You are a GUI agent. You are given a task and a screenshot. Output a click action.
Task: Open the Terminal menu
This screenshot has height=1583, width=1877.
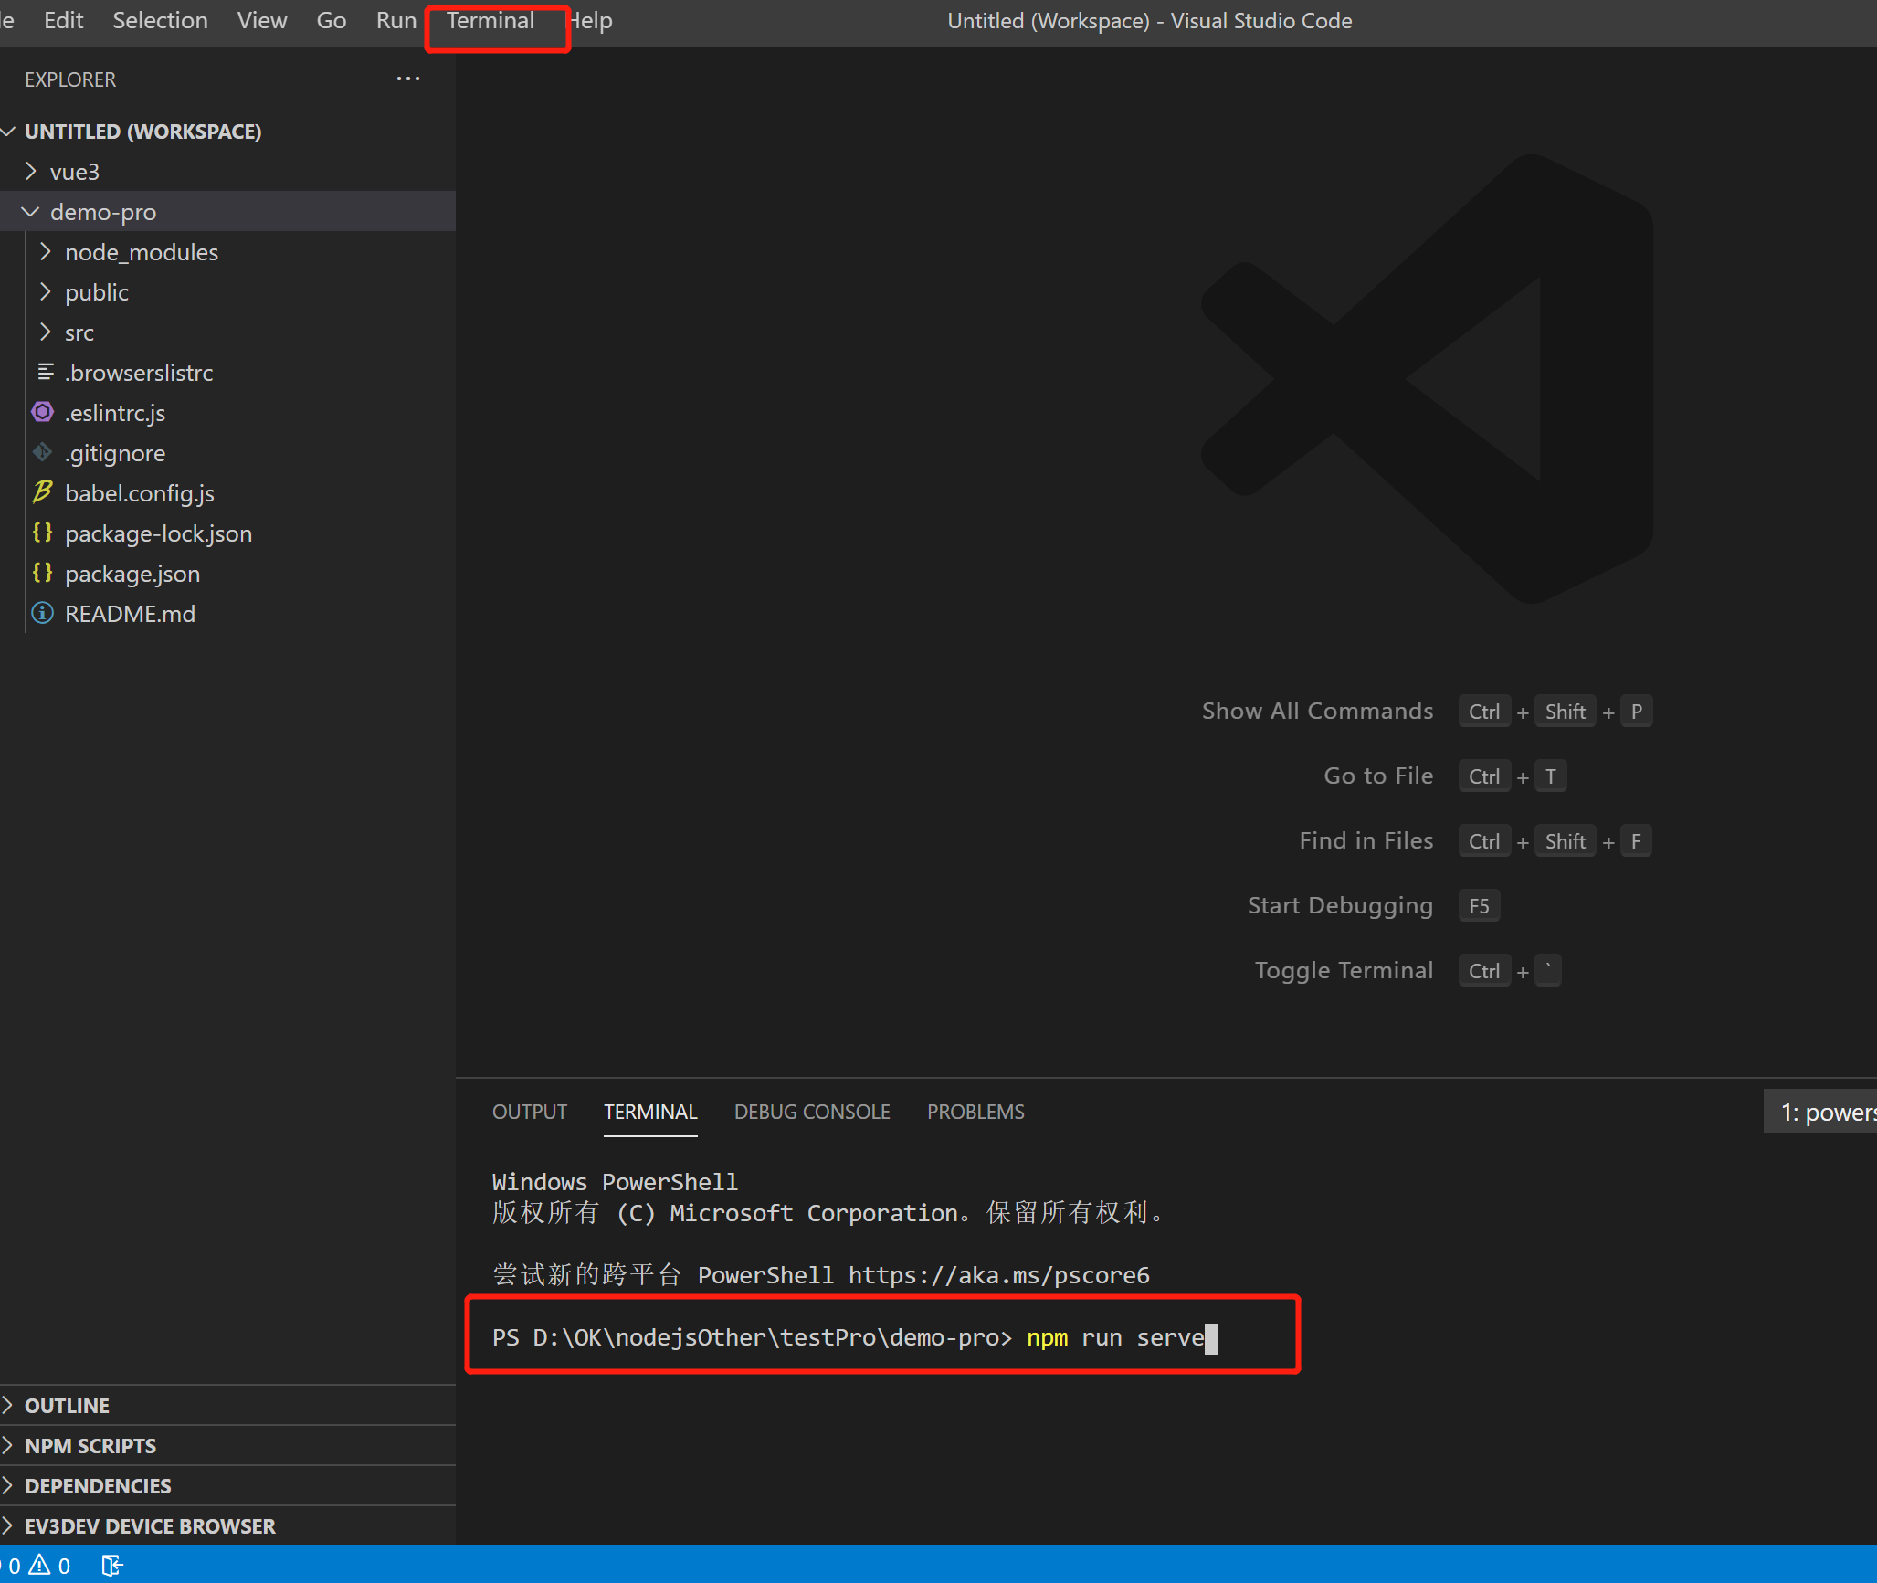pos(490,20)
